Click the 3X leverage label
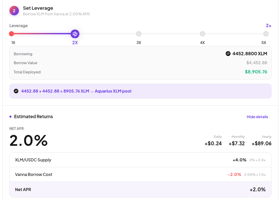 point(139,43)
